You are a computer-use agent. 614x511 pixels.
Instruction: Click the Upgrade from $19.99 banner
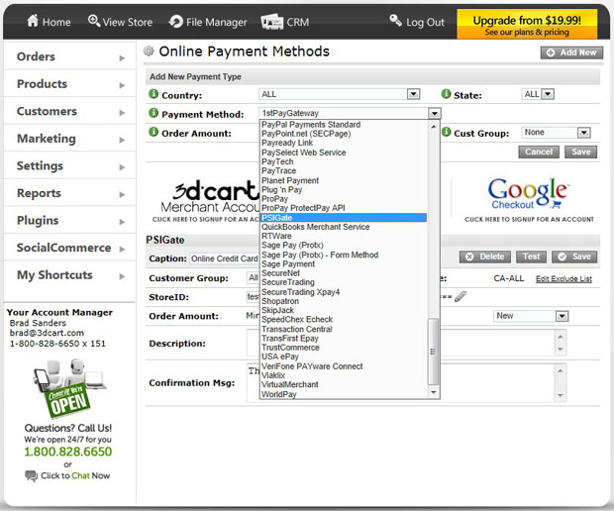click(x=527, y=25)
